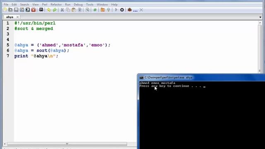
Task: Click the orange folder toolbar icon
Action: click(103, 10)
